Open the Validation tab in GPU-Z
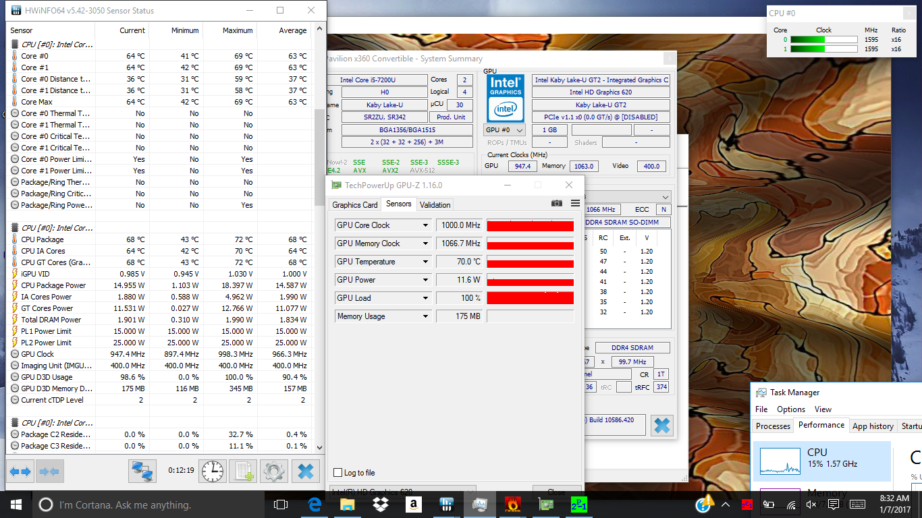 435,204
